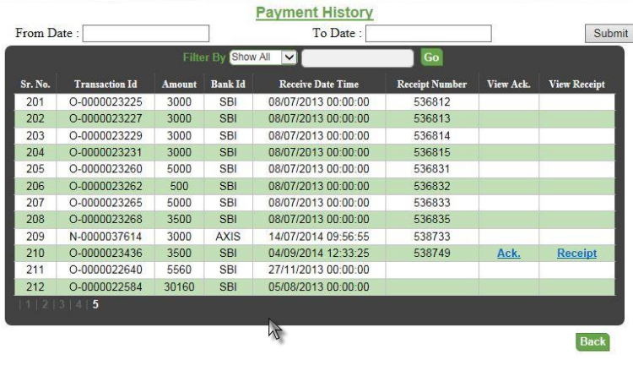633x371 pixels.
Task: Select transaction O-0000022640
Action: point(105,270)
